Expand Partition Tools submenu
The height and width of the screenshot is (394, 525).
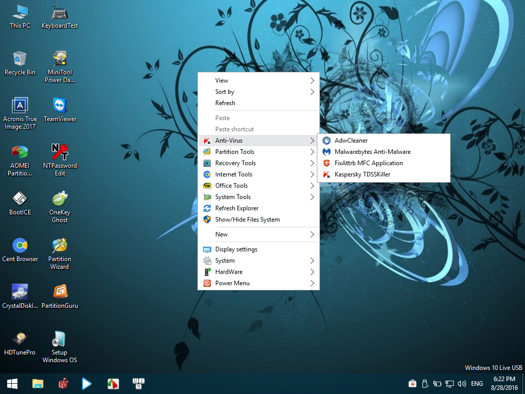[259, 152]
